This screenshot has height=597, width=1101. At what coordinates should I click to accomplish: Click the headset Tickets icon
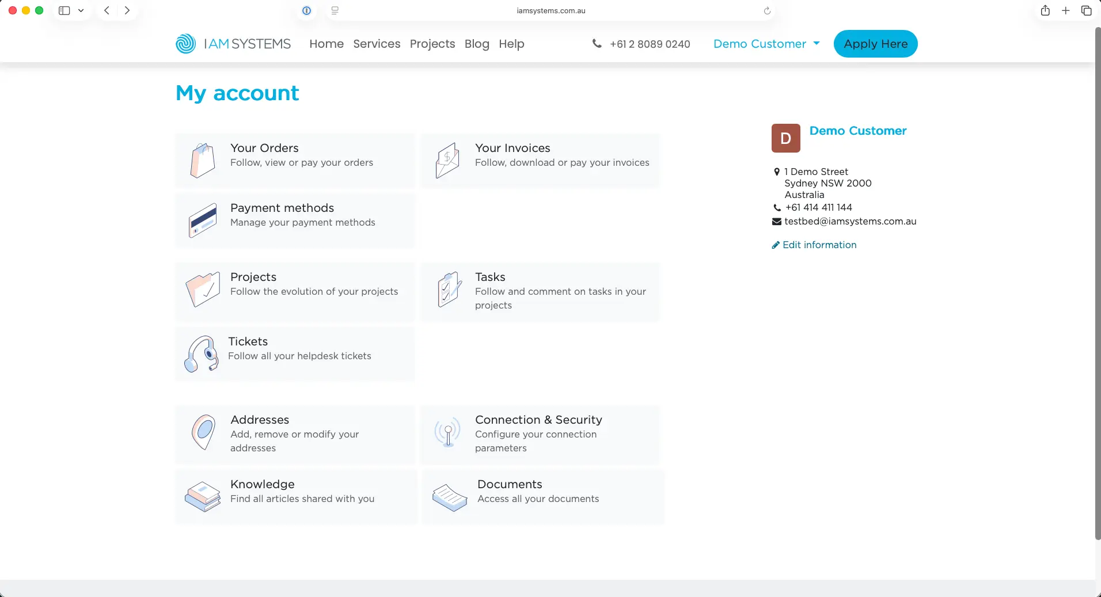202,354
